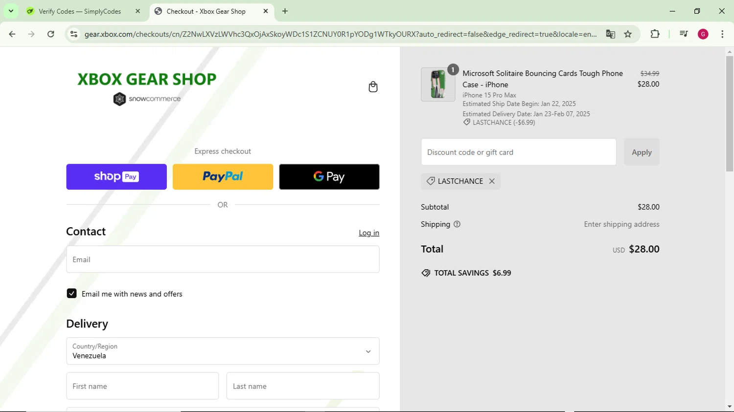Click the First name field
Screen dimensions: 734x412
142,386
